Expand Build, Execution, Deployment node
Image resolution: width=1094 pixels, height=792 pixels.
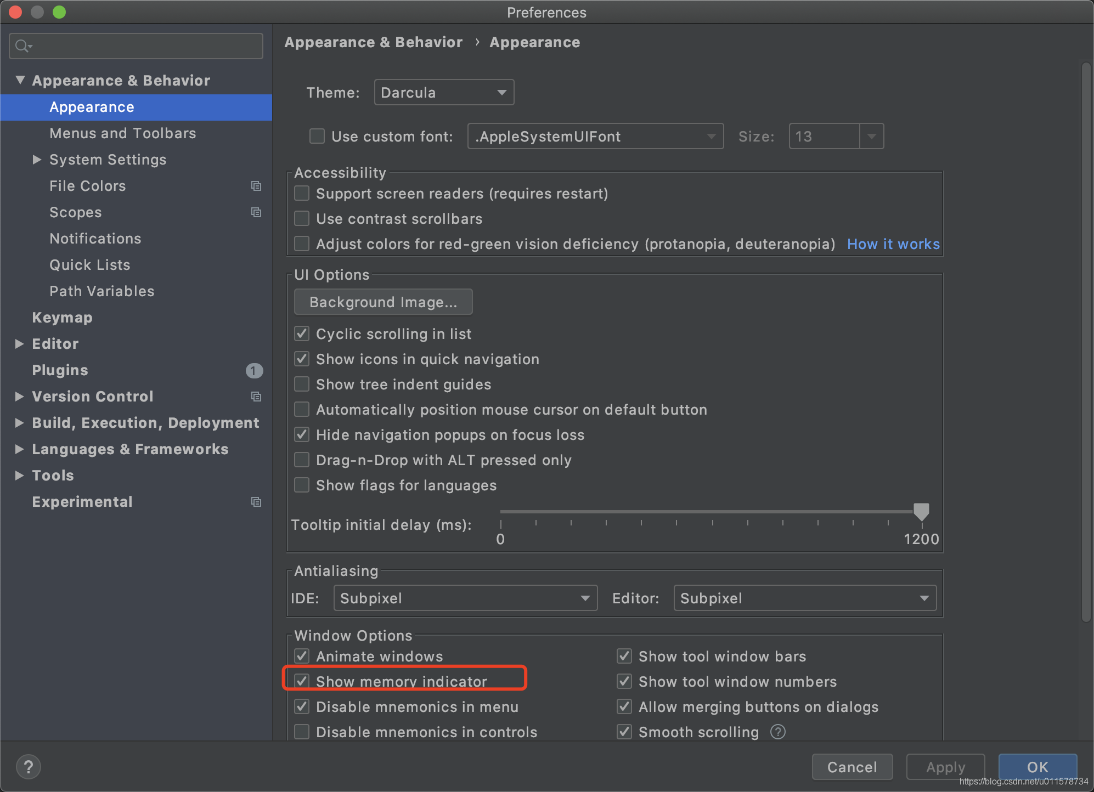[x=19, y=423]
